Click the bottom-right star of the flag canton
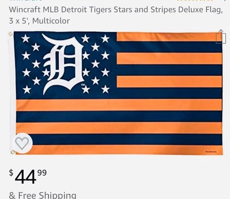Screen dimensions: 230x199 [105, 89]
